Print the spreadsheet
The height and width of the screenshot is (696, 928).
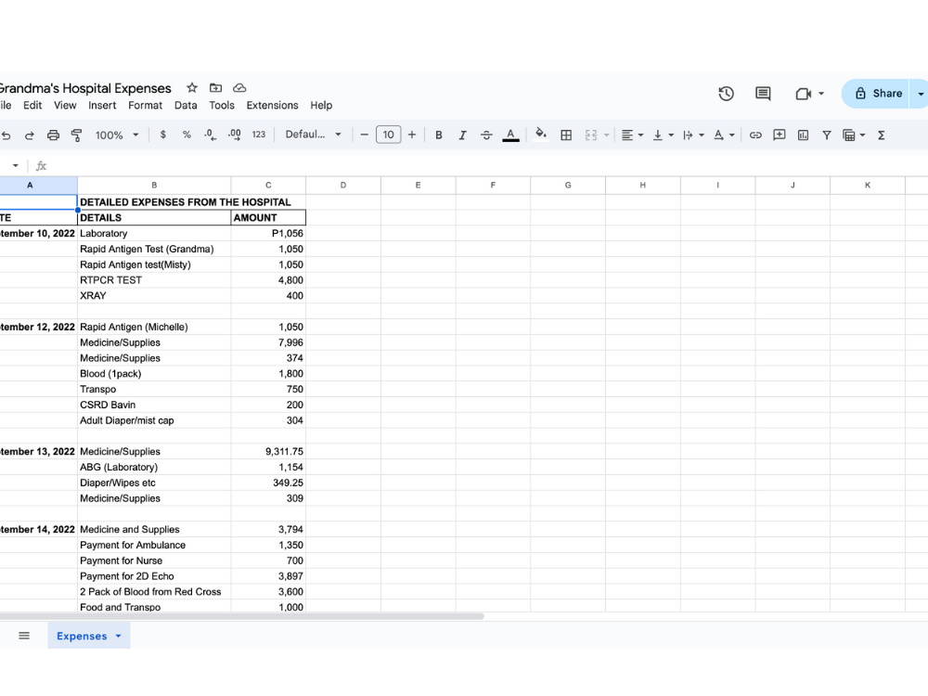point(53,135)
